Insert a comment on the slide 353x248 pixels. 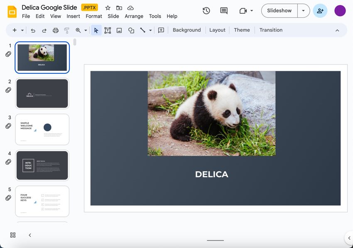coord(161,30)
